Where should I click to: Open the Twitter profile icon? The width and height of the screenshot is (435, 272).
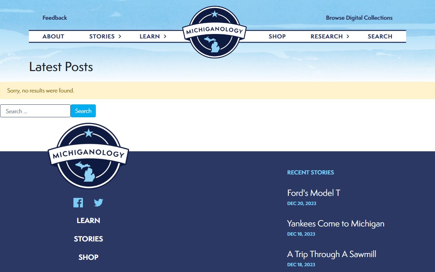click(99, 203)
